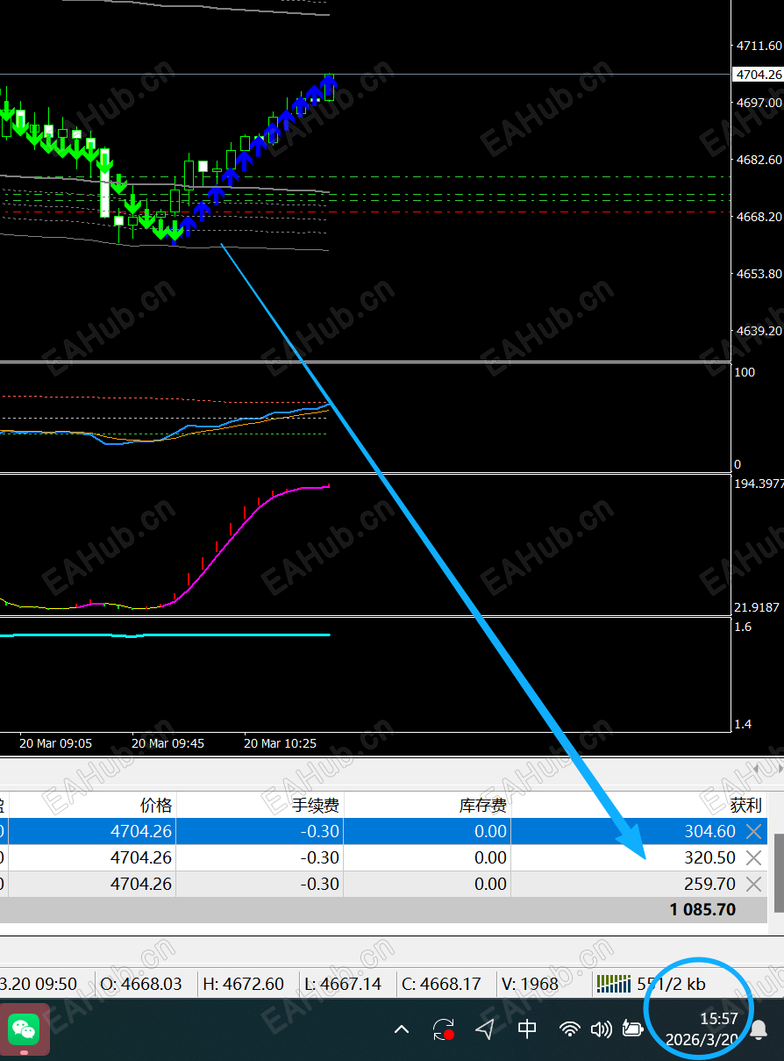
Task: Click the 4682.60 price scale label
Action: tap(759, 160)
